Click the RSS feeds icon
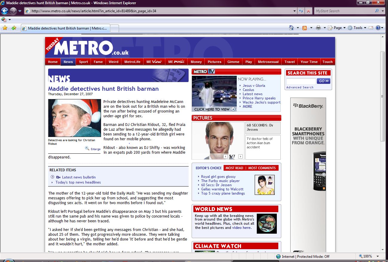388x262 pixels. coord(305,28)
